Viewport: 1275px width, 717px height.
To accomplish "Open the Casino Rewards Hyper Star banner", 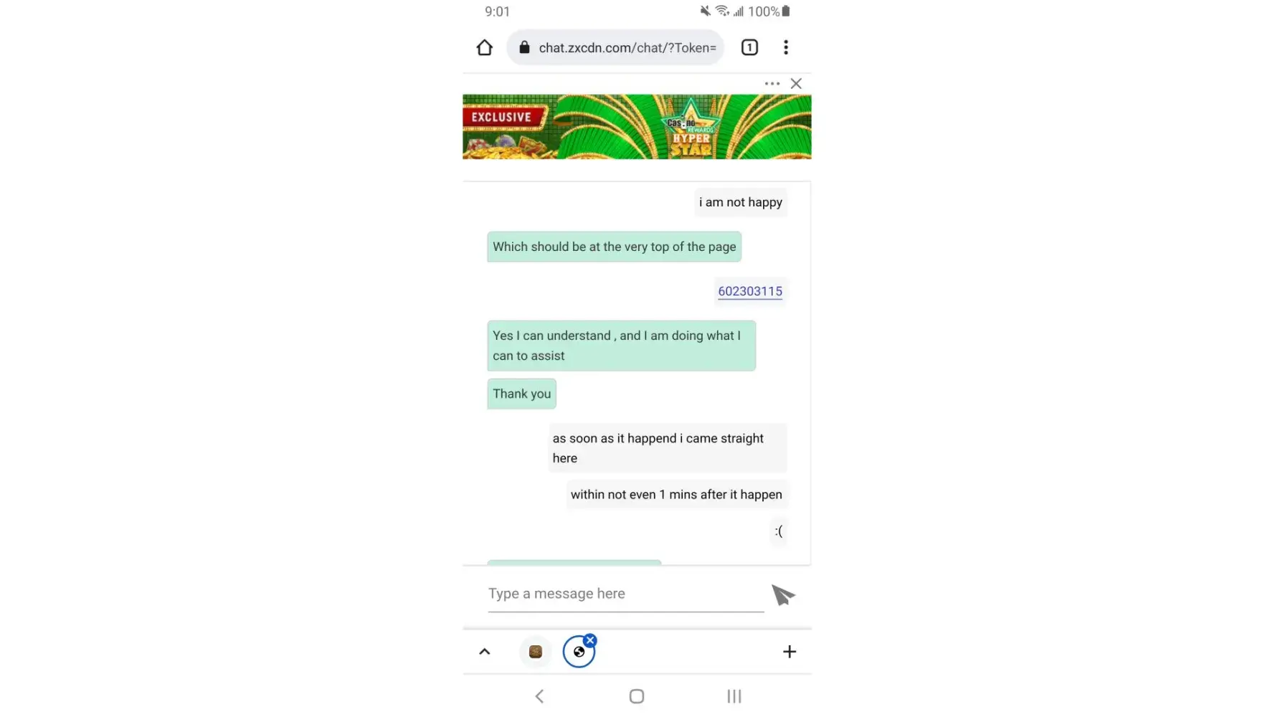I will pos(637,127).
